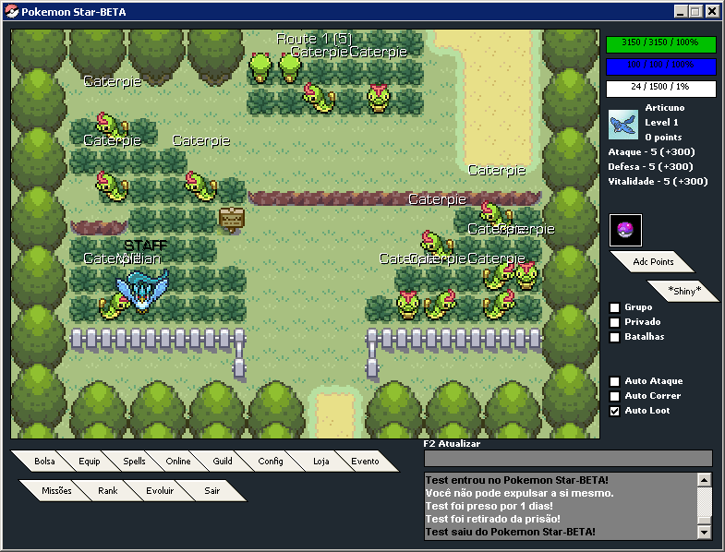This screenshot has height=552, width=725.
Task: Click the Adc Points button
Action: tap(653, 261)
